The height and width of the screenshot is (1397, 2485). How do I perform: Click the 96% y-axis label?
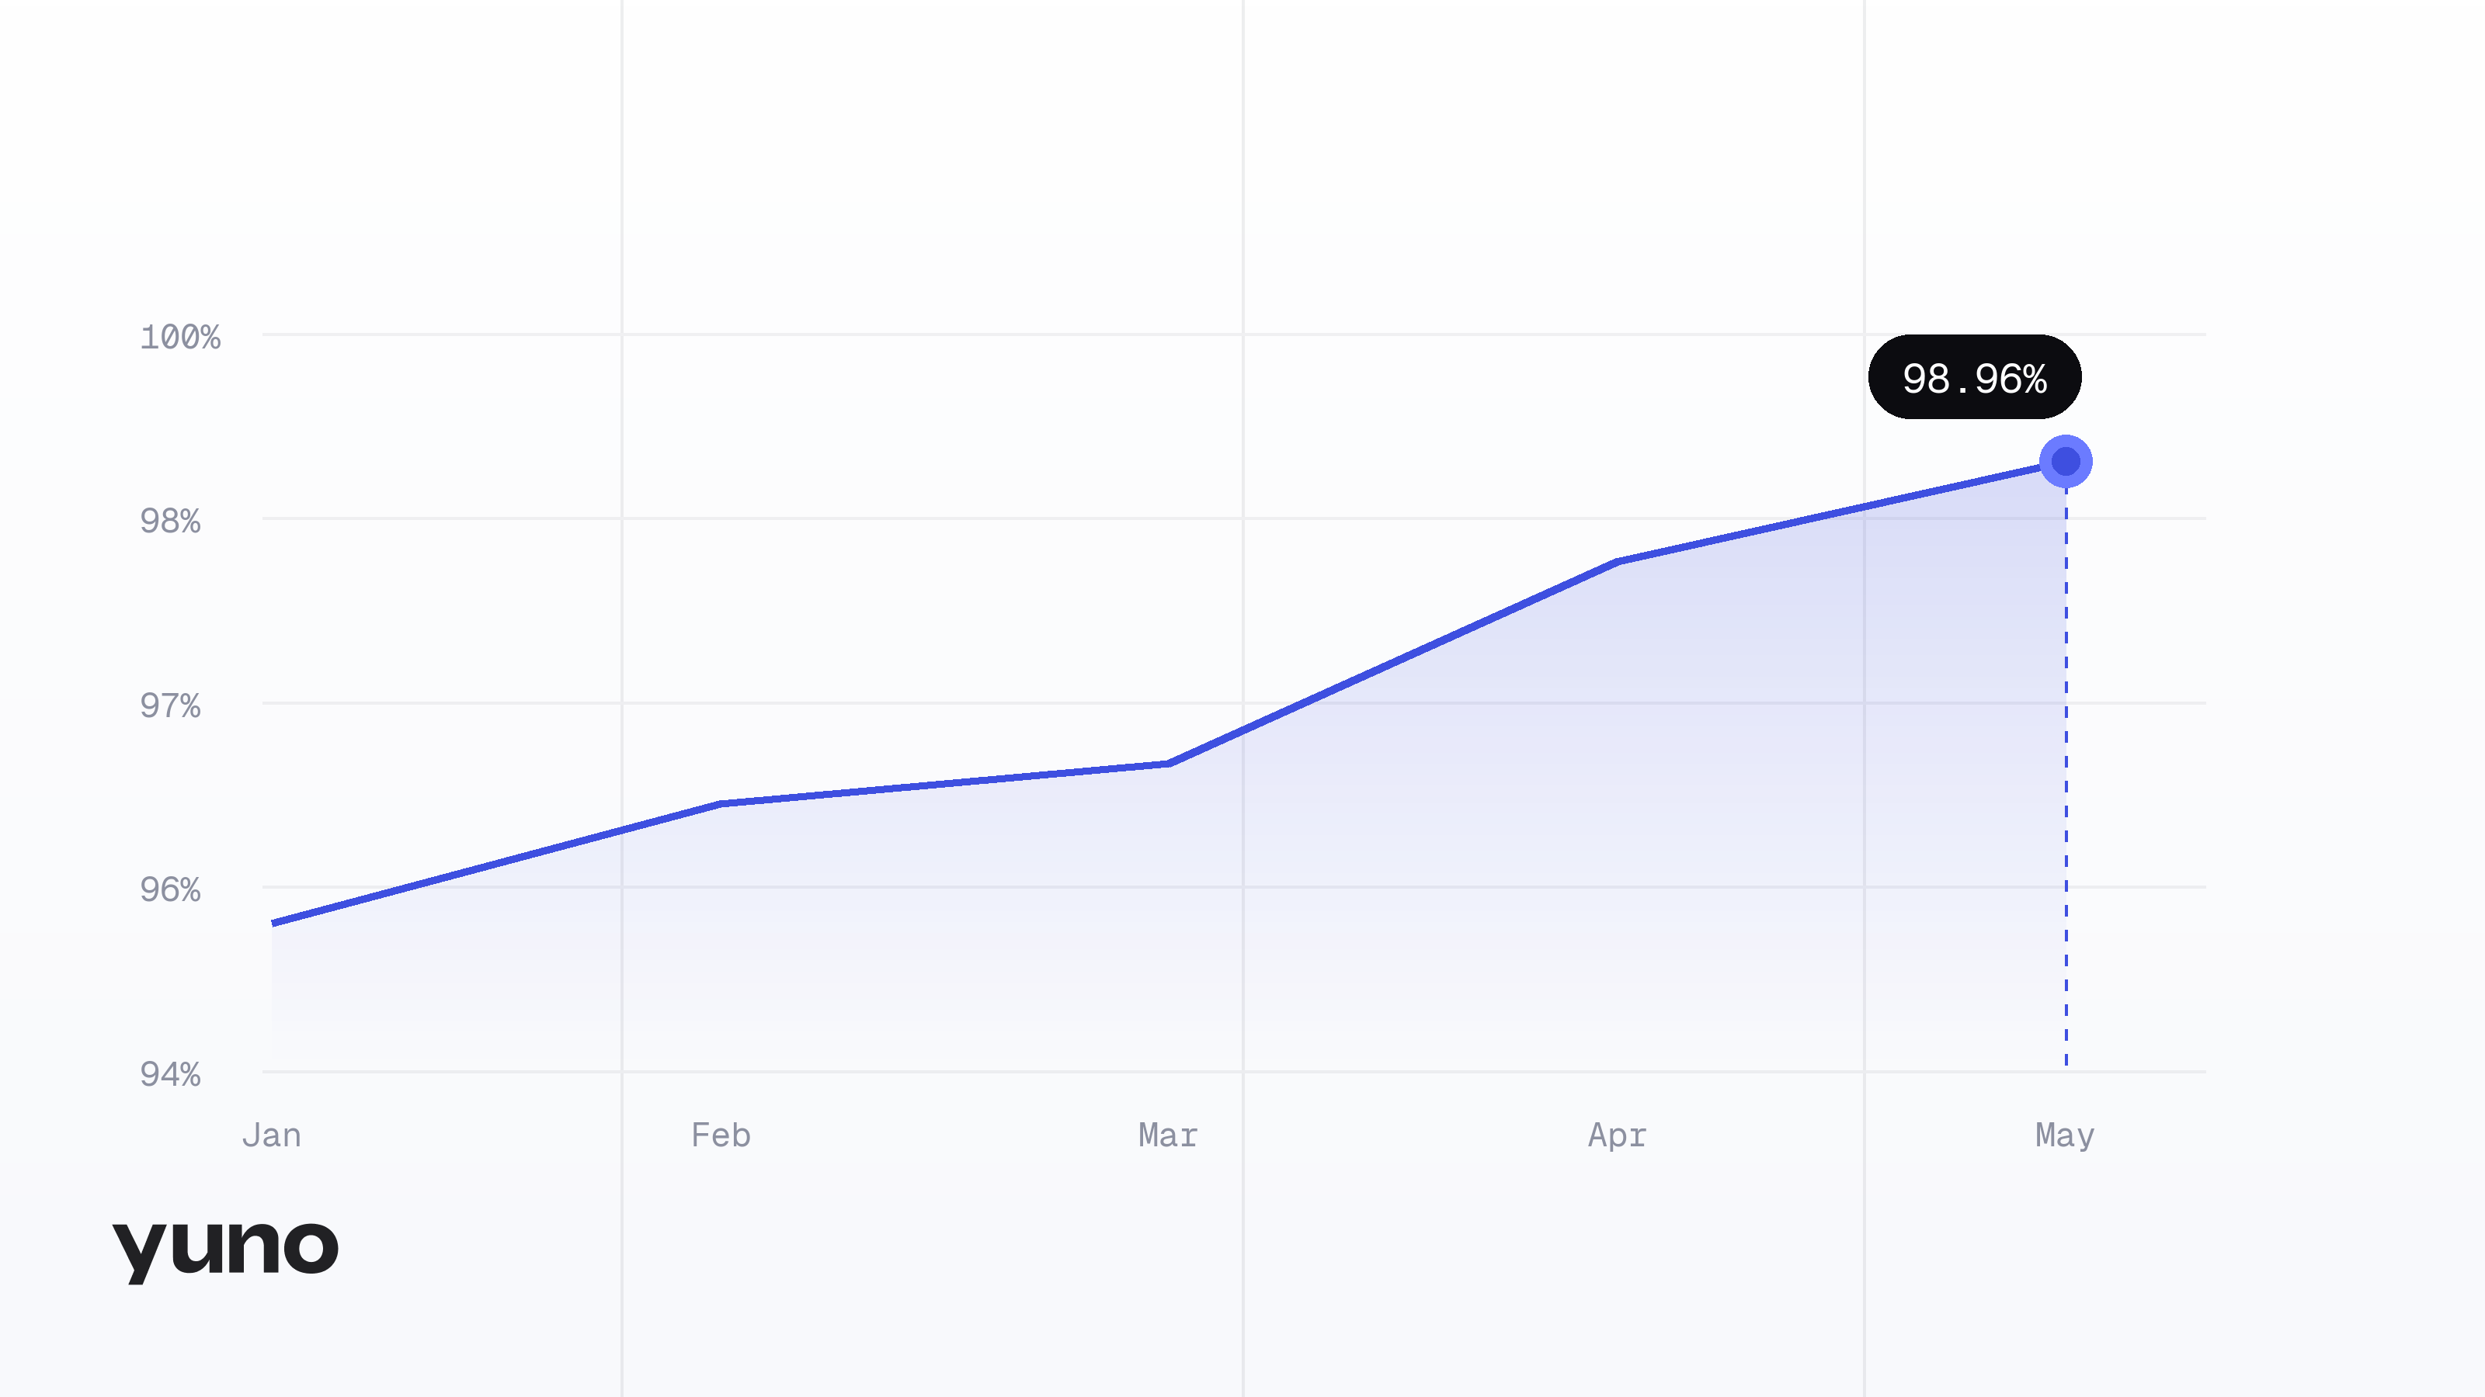pos(171,890)
